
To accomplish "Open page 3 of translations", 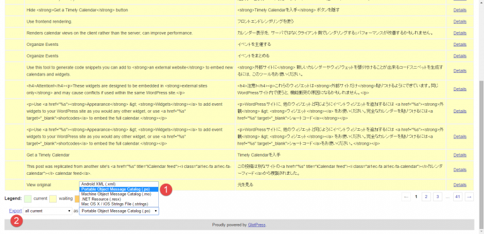I will (437, 197).
